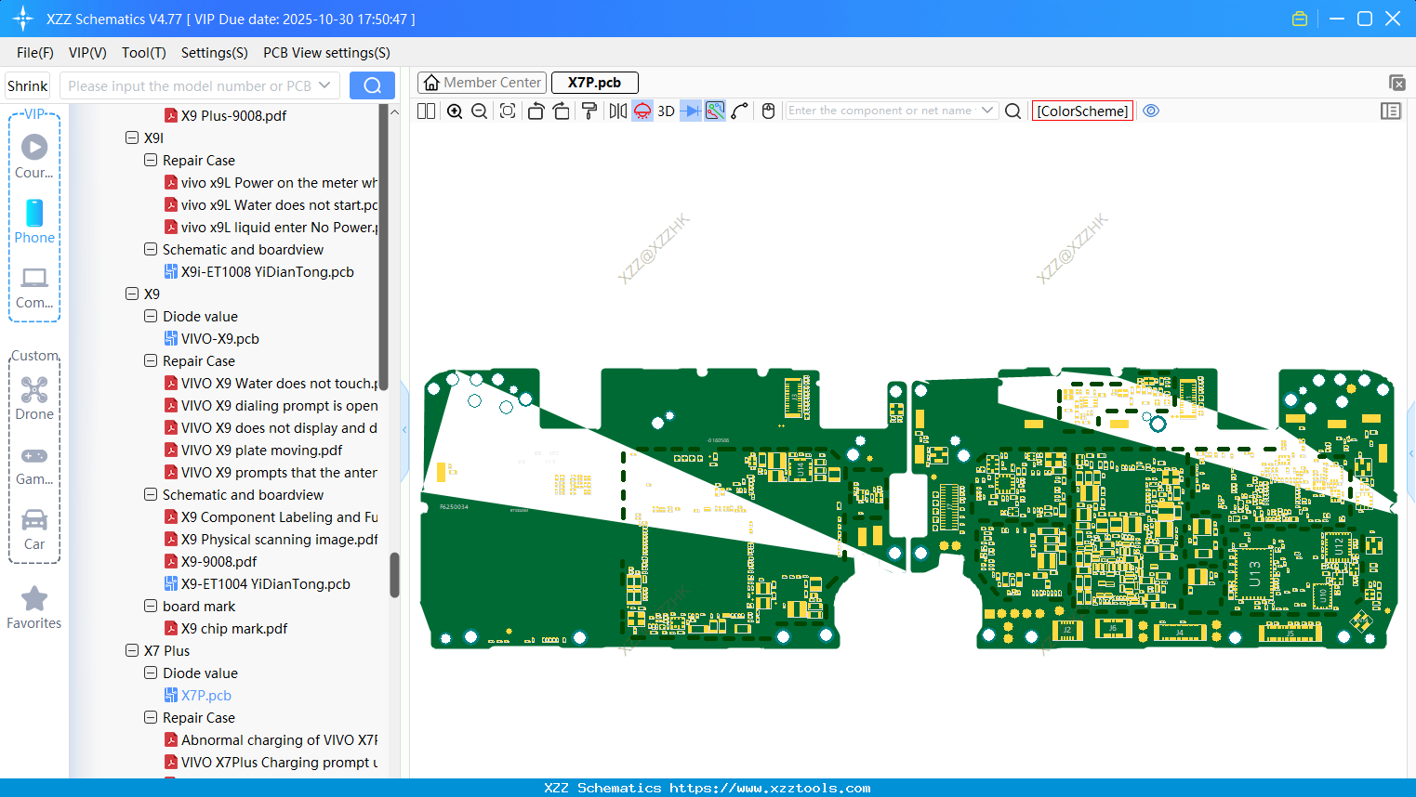Toggle the 3D view mode
Screen dimensions: 1416x797
pyautogui.click(x=666, y=111)
